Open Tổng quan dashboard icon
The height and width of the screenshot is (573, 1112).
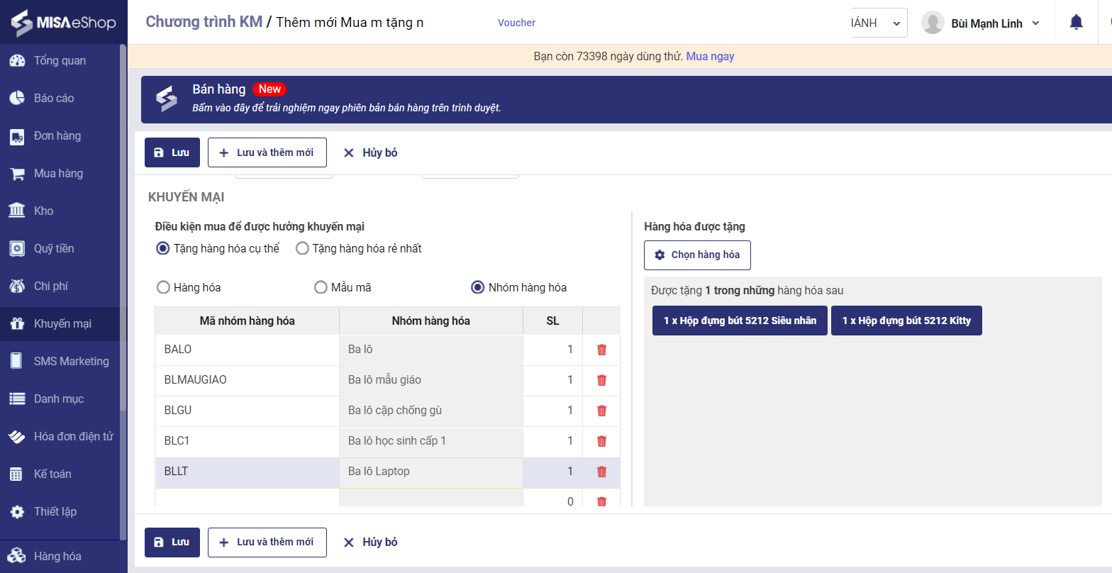(x=17, y=60)
